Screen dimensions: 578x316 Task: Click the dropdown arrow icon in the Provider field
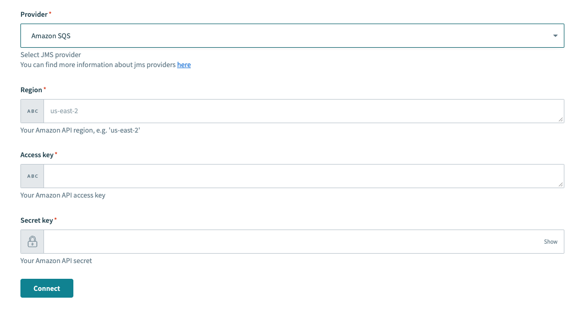(555, 35)
